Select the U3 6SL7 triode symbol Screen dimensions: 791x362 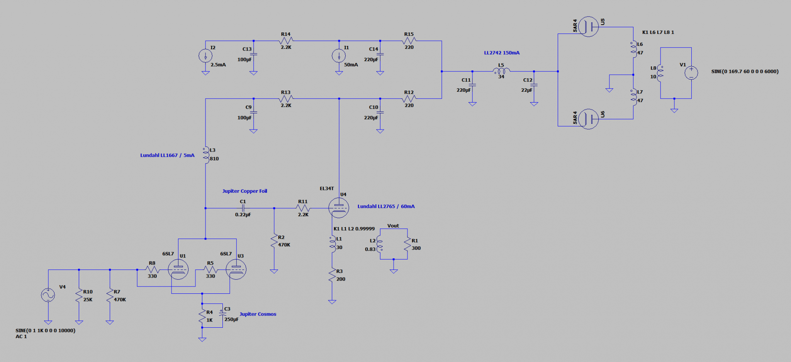click(x=236, y=269)
